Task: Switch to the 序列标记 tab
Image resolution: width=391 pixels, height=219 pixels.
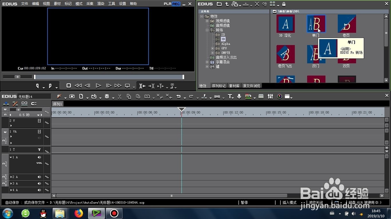Action: click(x=219, y=86)
